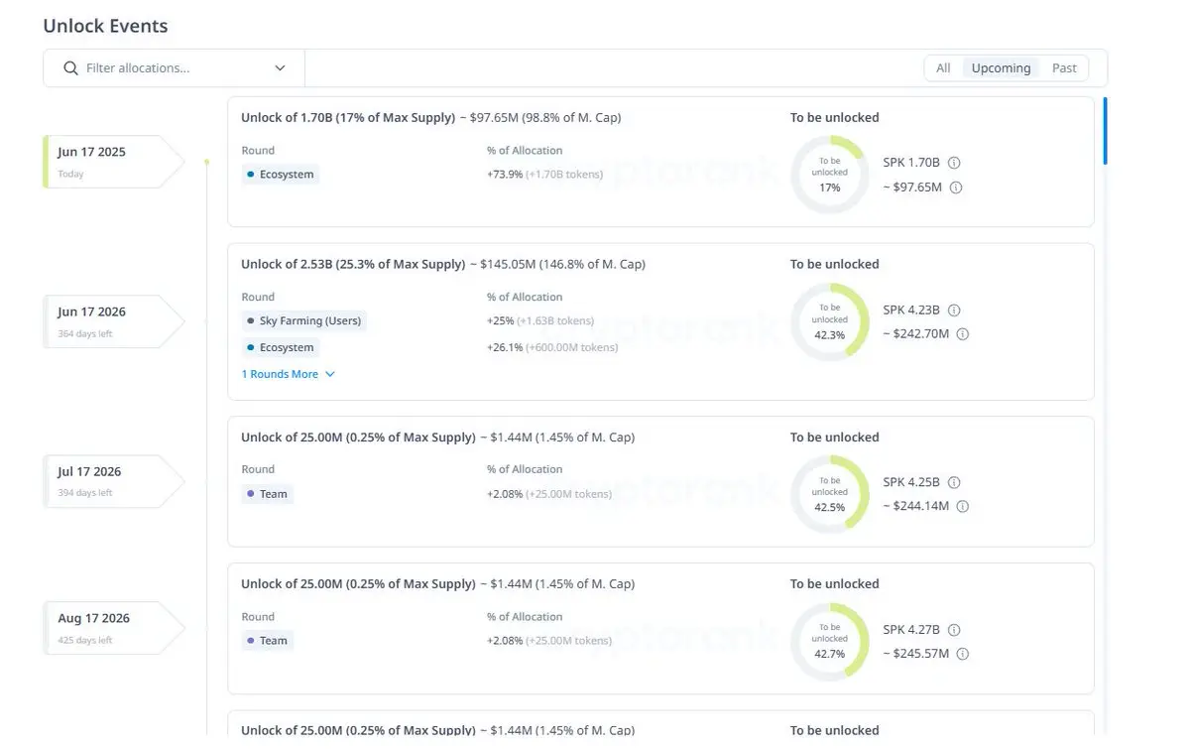Click the Team tag in Jul 17 2026 card
Screen dimensions: 1190x749
pyautogui.click(x=268, y=494)
